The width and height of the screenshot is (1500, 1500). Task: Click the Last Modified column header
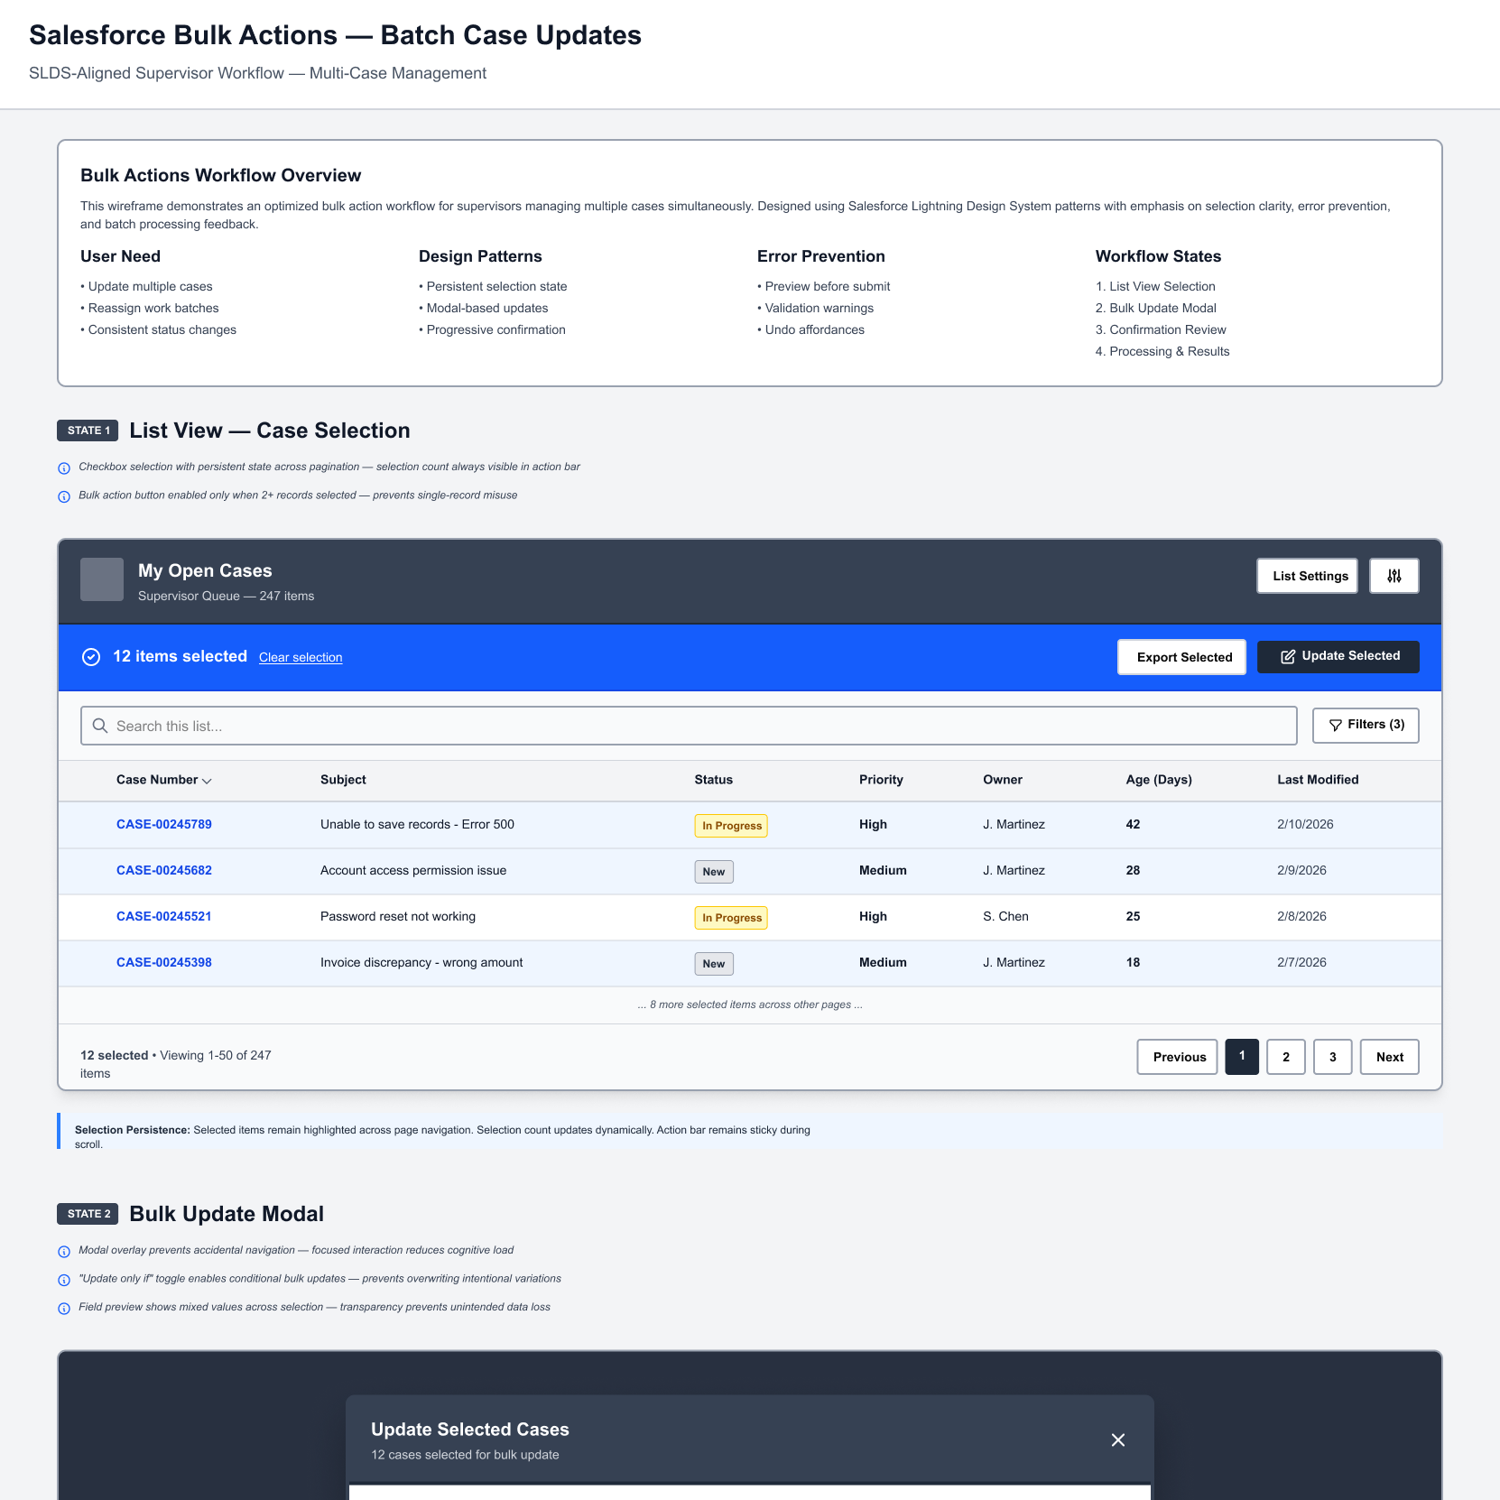click(x=1318, y=780)
